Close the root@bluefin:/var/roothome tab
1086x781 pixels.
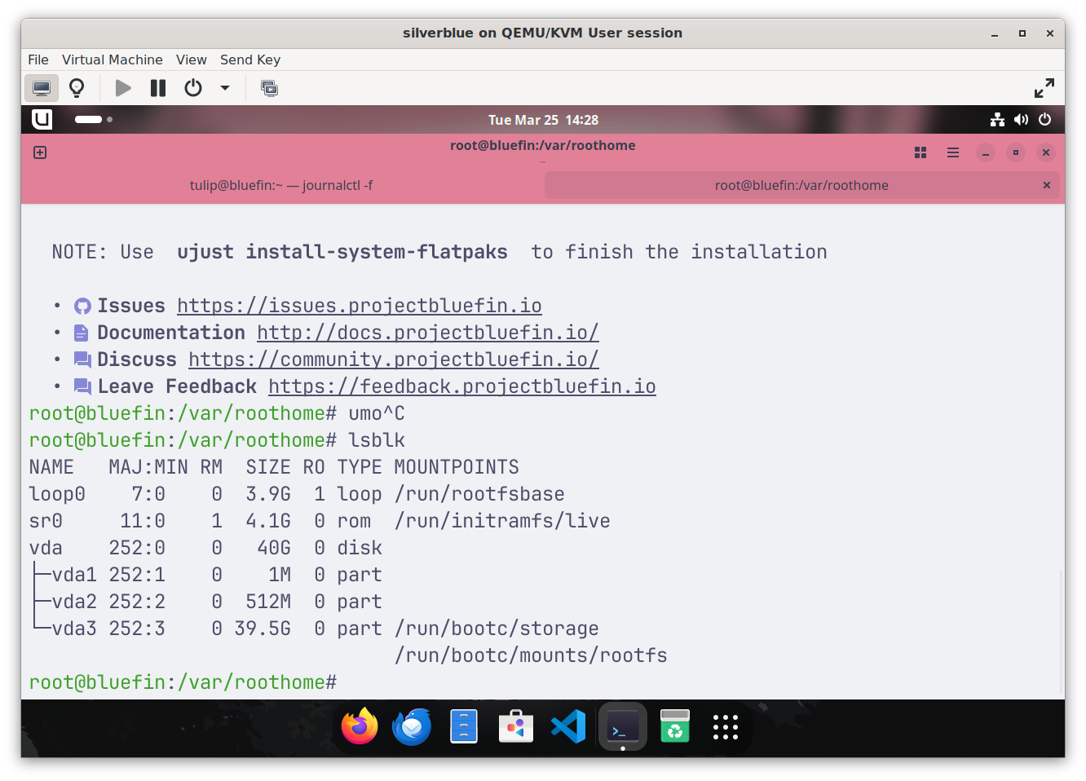click(x=1047, y=185)
